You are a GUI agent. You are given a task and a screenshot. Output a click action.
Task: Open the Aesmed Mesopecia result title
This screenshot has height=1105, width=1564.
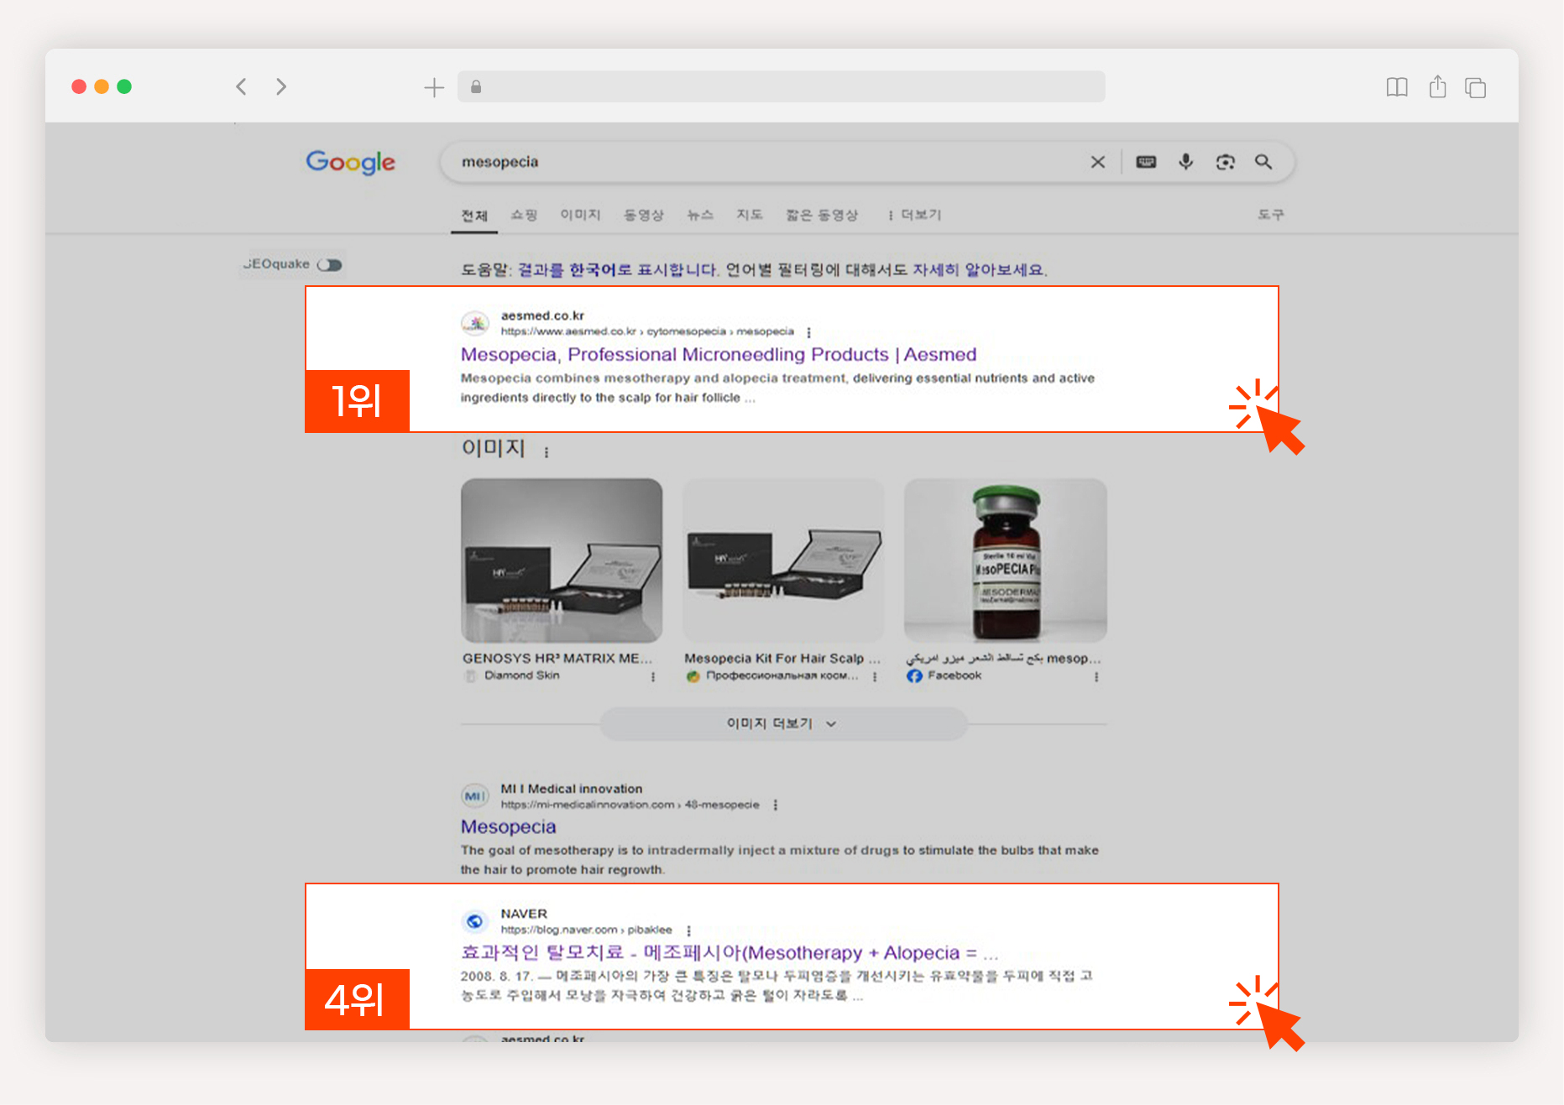pos(719,354)
